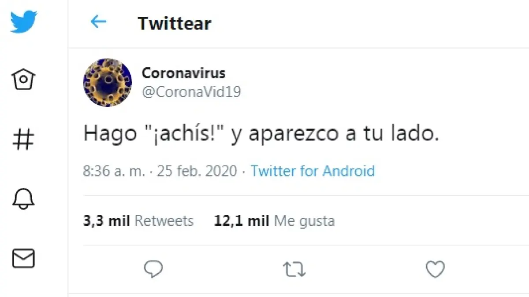Click the Twitter bird logo

click(23, 21)
